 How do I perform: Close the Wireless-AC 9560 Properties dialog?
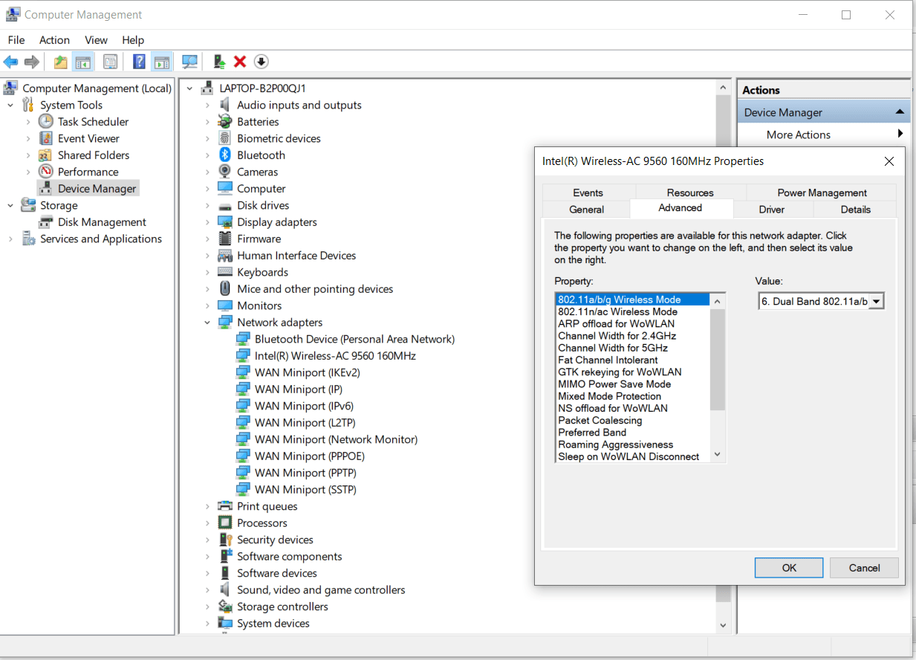[x=889, y=161]
